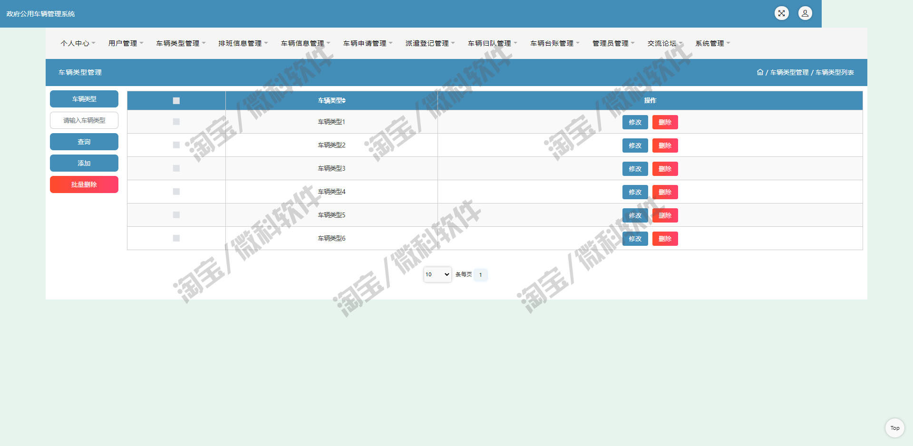This screenshot has width=913, height=446.
Task: Click the 查询 search button
Action: click(x=84, y=142)
